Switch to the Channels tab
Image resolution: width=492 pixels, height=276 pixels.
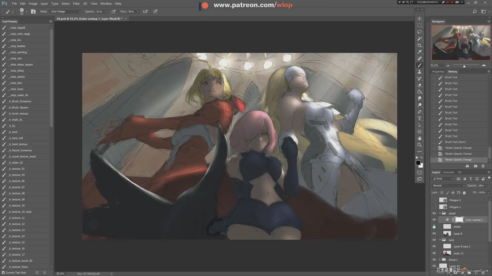tap(448, 172)
